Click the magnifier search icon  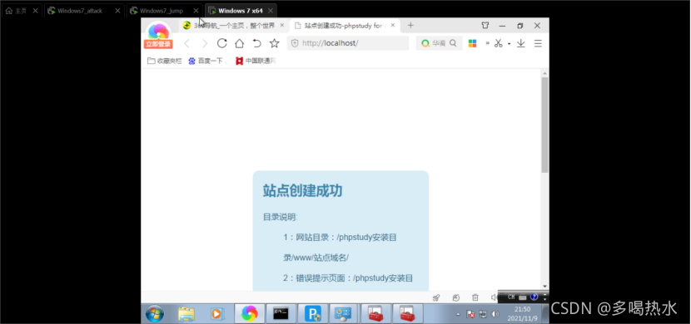[453, 43]
